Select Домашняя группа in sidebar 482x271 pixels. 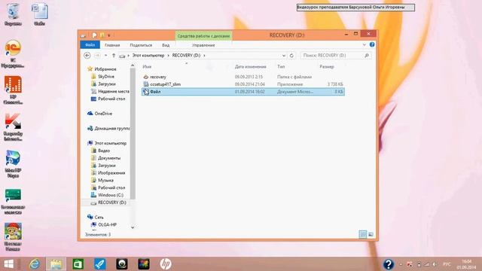click(x=112, y=129)
